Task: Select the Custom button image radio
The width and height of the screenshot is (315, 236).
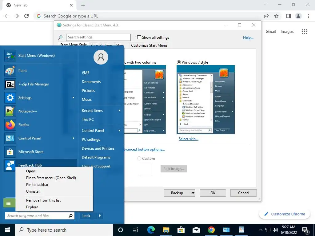Action: (139, 159)
